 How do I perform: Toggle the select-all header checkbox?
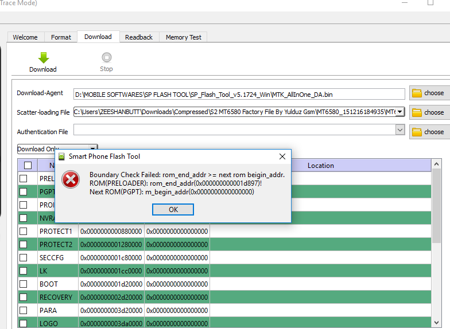coord(28,165)
